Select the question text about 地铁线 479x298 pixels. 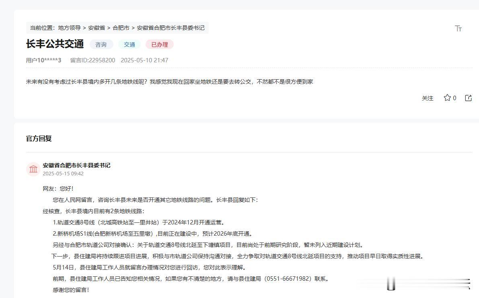coord(170,82)
